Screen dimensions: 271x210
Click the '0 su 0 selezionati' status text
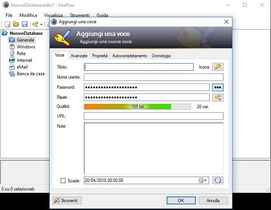point(18,189)
